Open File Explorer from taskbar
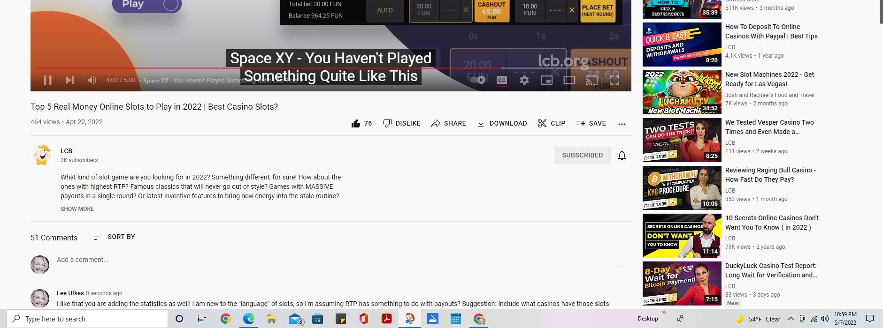The height and width of the screenshot is (328, 883). (x=271, y=319)
